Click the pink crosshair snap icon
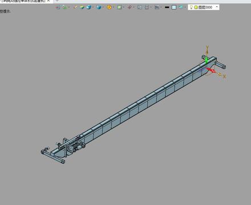 [x=129, y=7]
